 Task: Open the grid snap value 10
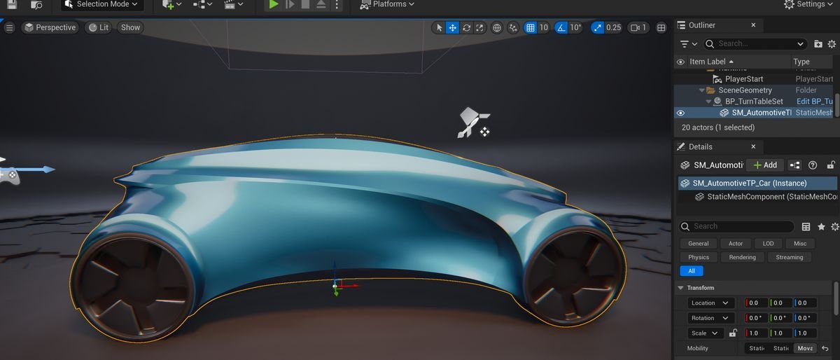coord(543,28)
